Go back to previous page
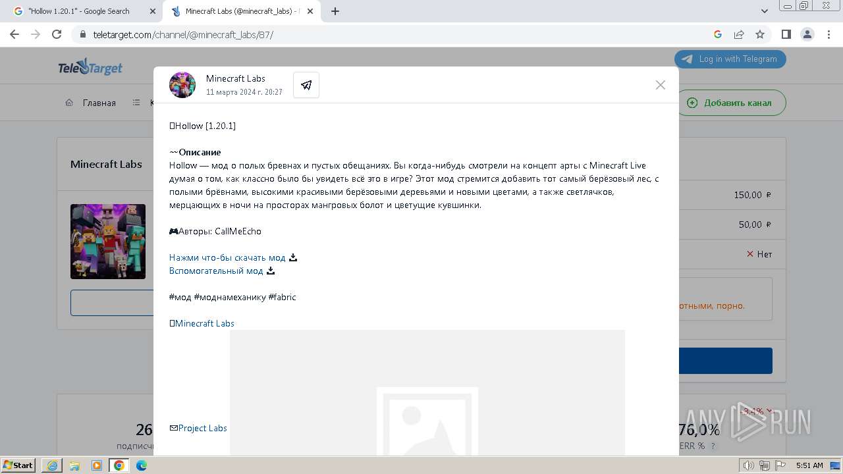The height and width of the screenshot is (474, 843). tap(14, 34)
